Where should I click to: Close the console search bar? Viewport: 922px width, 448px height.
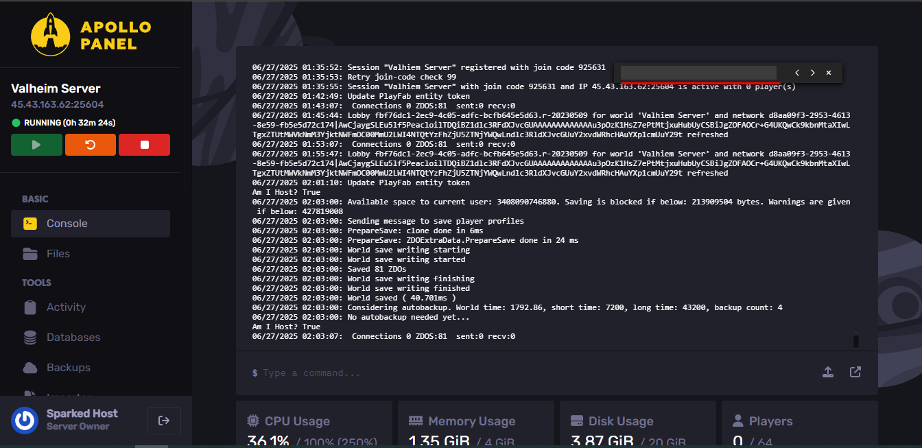pyautogui.click(x=829, y=73)
